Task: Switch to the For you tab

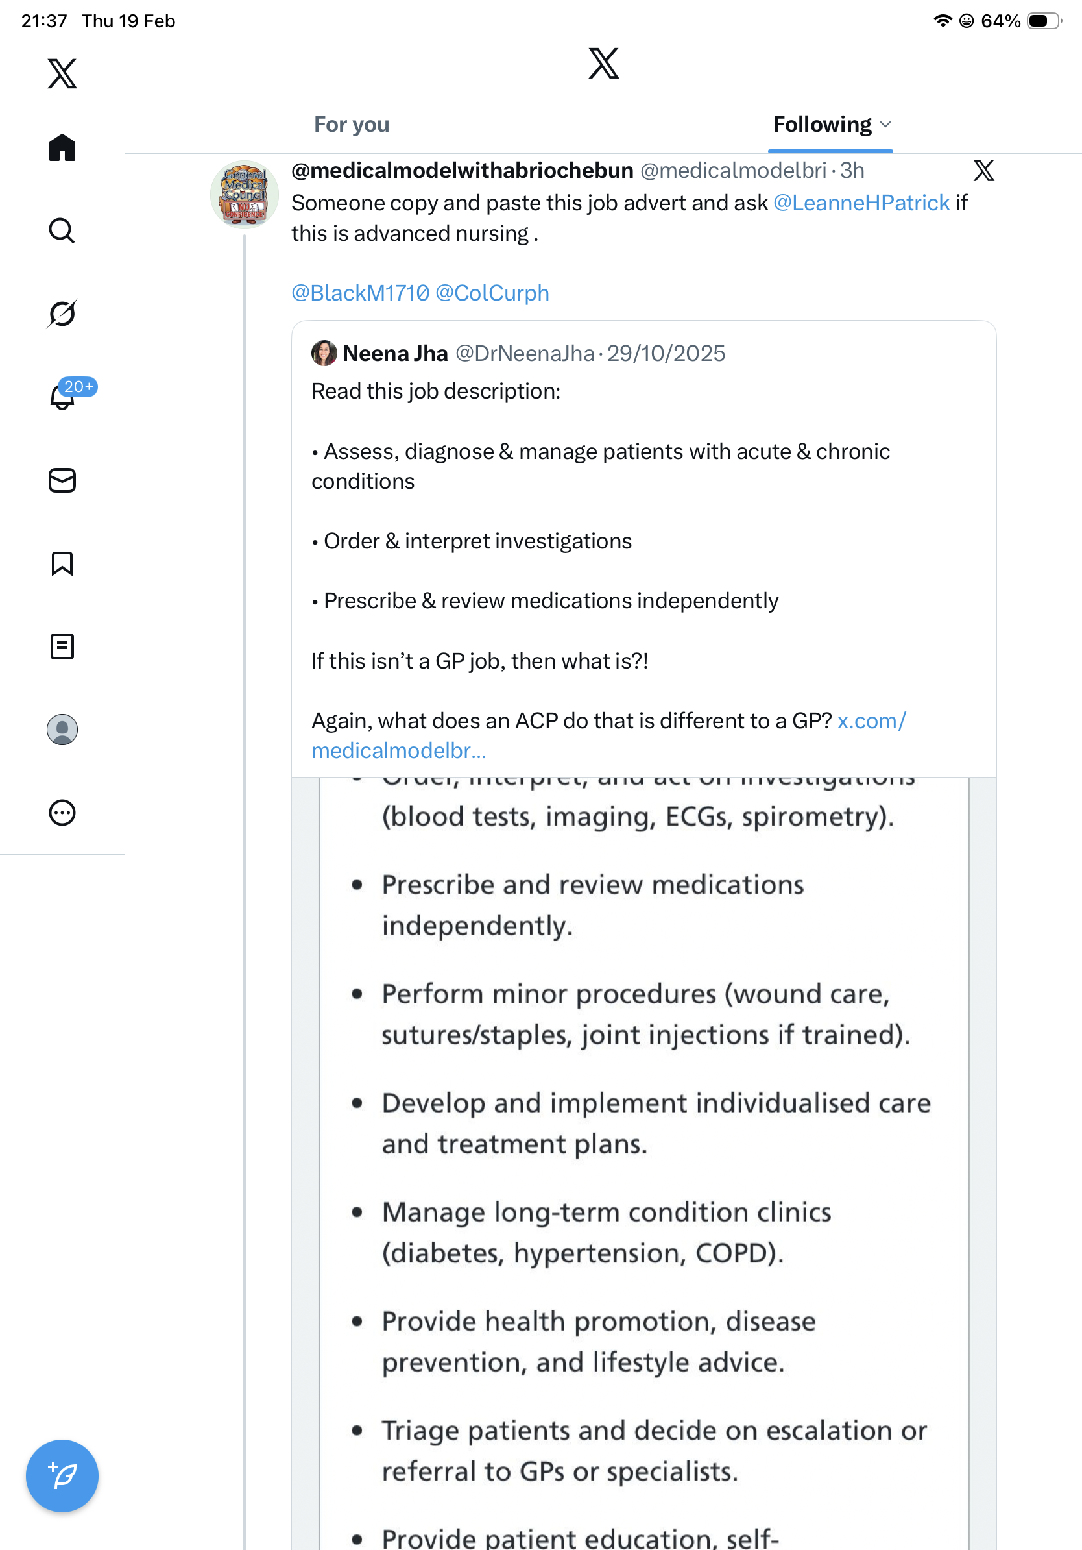Action: pos(352,125)
